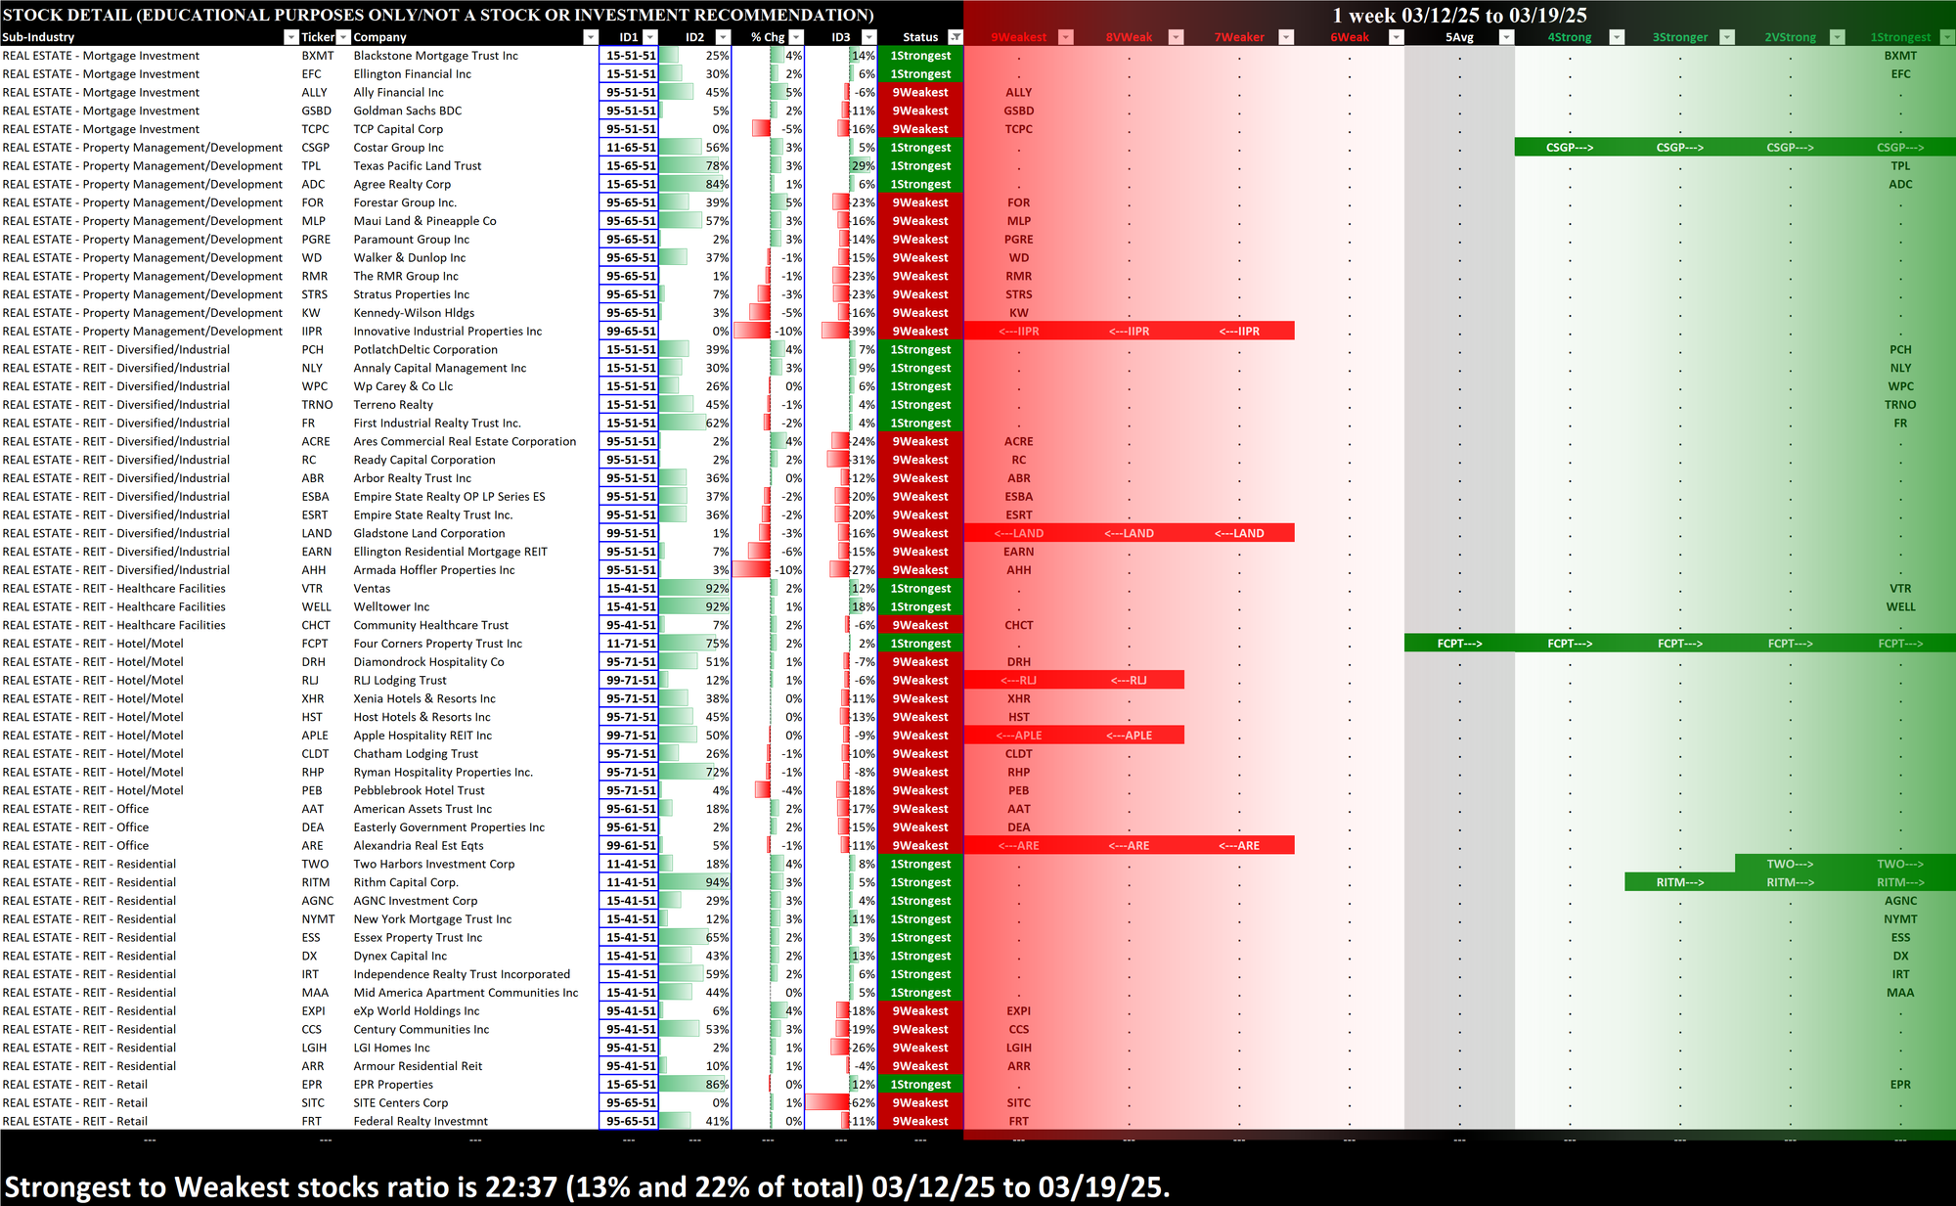Expand the 4Strong filter dropdown
Viewport: 1956px width, 1206px height.
click(1617, 37)
